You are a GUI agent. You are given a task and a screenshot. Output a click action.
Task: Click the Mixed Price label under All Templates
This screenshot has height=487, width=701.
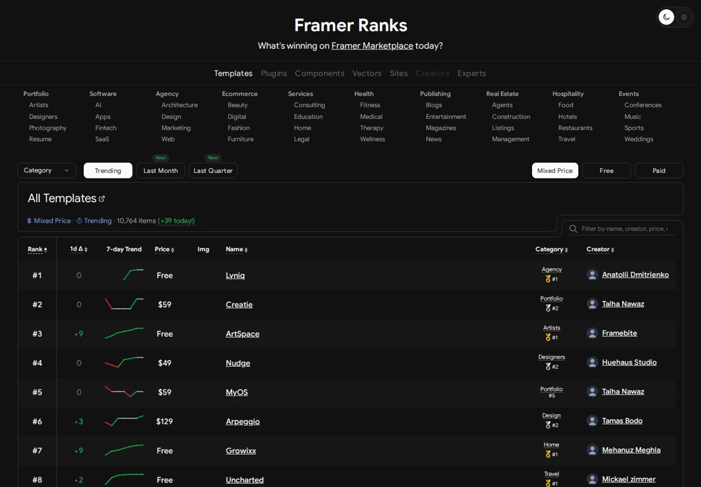coord(53,221)
